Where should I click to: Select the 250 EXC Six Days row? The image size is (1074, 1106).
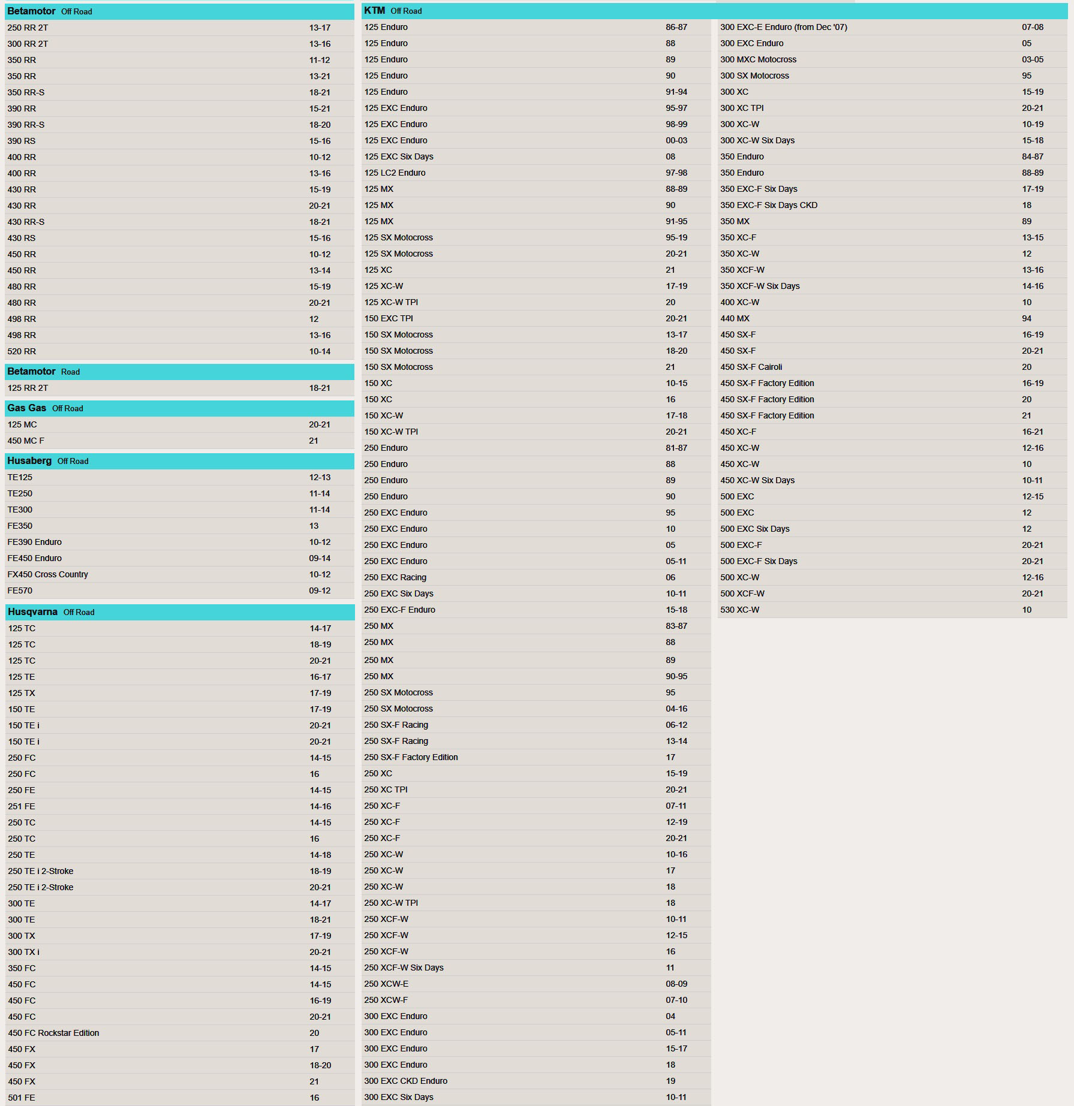point(536,593)
